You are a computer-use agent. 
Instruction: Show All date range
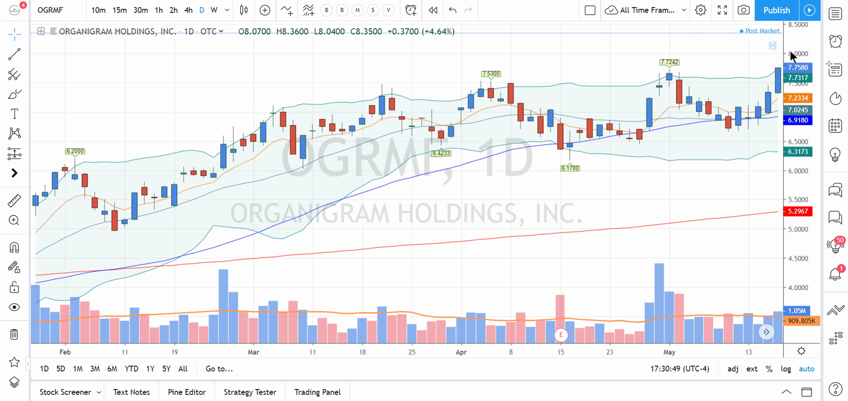(x=183, y=369)
